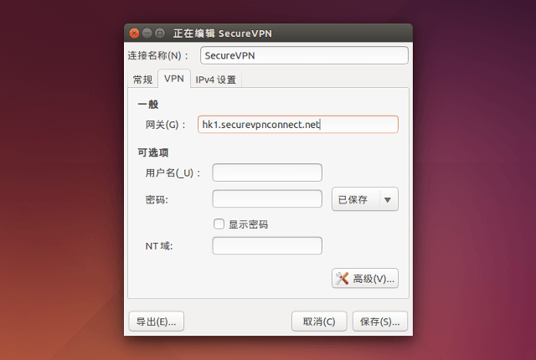Save the connection with 保存(S)... button
Screen dimensions: 536x360
pos(379,321)
